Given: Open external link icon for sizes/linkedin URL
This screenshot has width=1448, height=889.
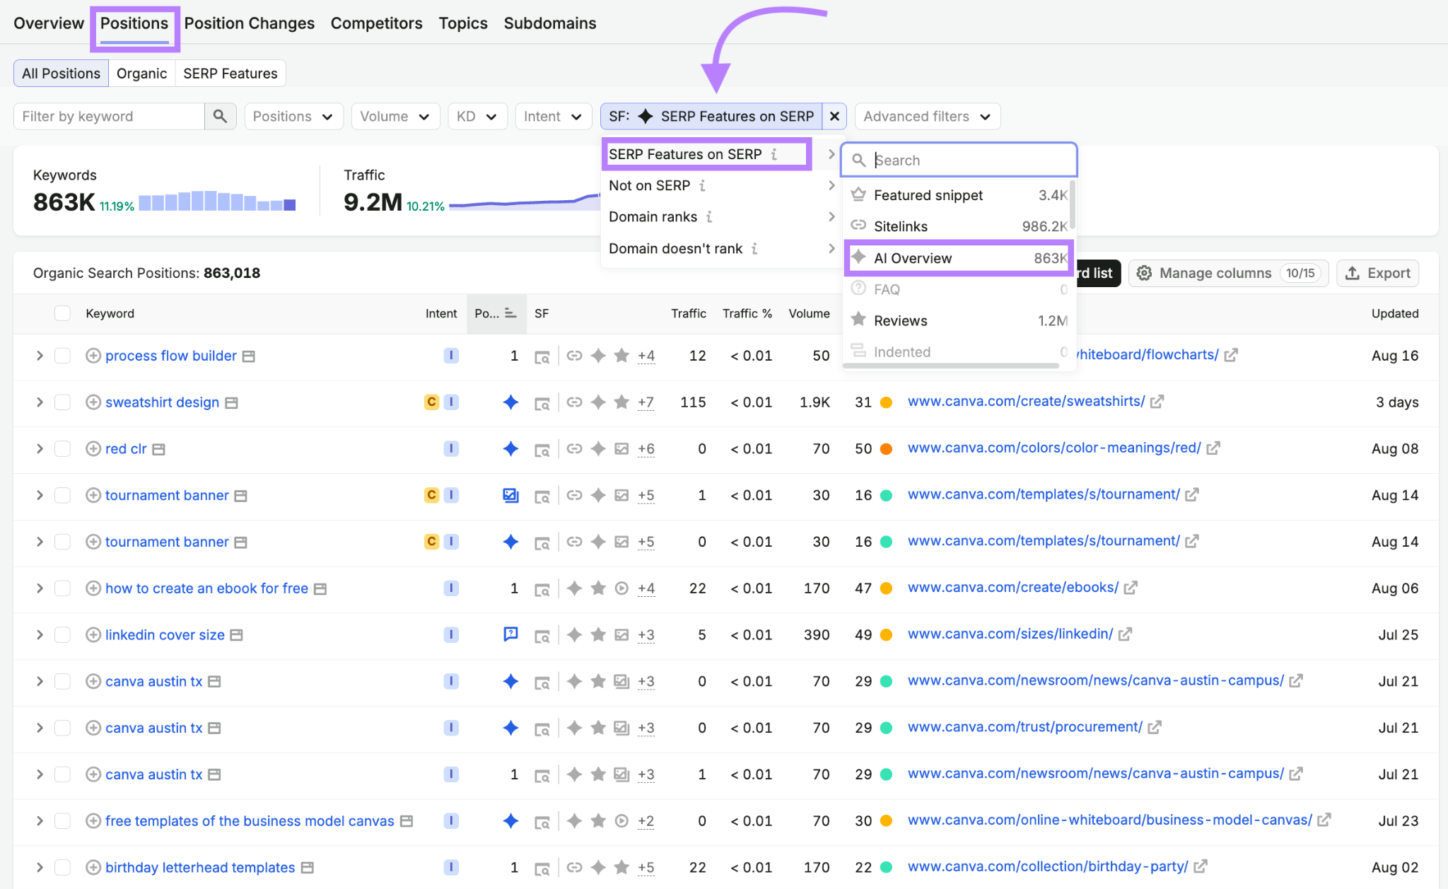Looking at the screenshot, I should tap(1125, 634).
